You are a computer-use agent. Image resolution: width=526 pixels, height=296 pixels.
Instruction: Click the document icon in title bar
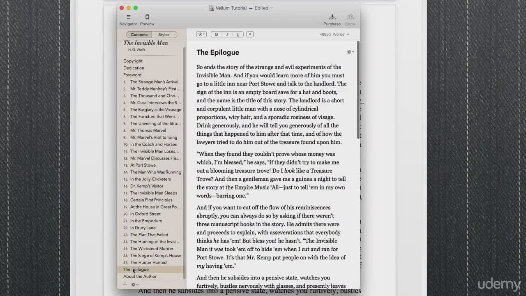pyautogui.click(x=212, y=8)
